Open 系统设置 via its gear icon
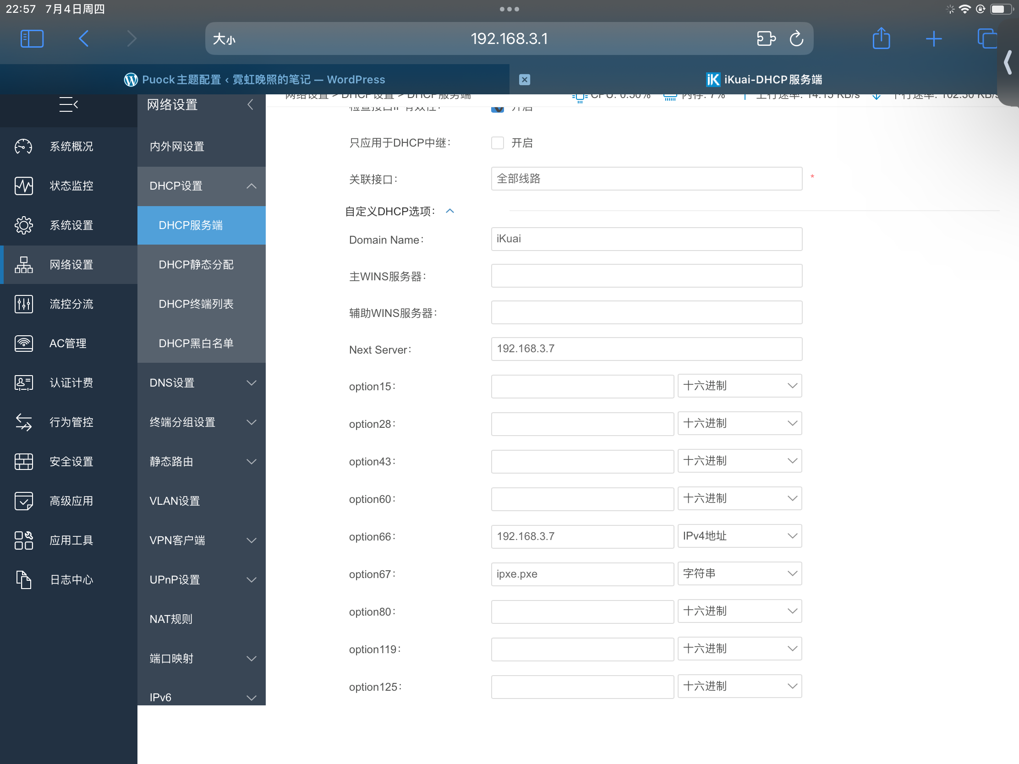 [23, 225]
